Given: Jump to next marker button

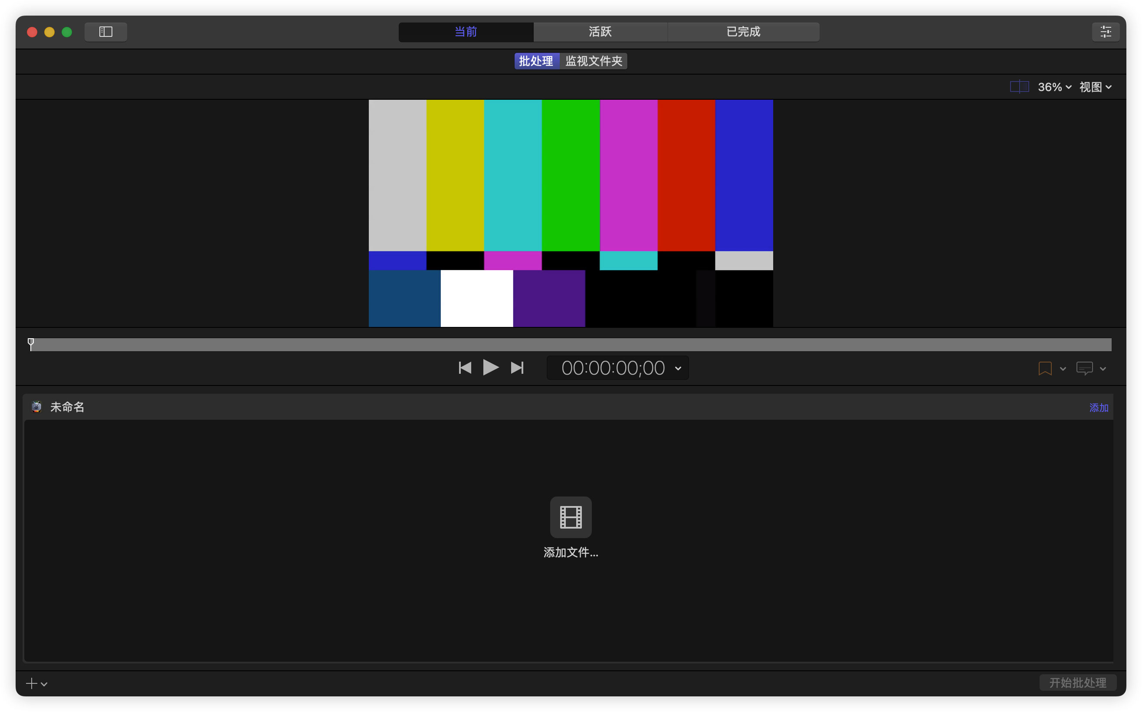Looking at the screenshot, I should [x=517, y=368].
